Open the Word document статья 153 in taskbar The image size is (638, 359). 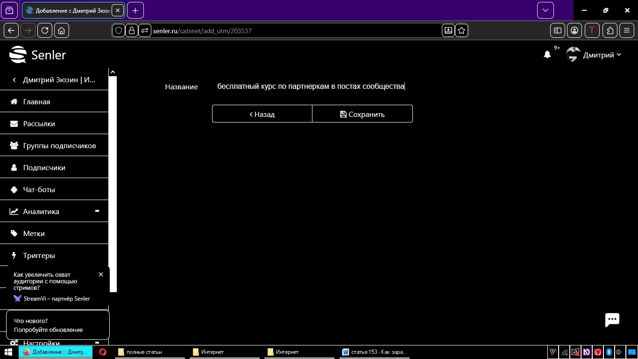click(x=375, y=352)
